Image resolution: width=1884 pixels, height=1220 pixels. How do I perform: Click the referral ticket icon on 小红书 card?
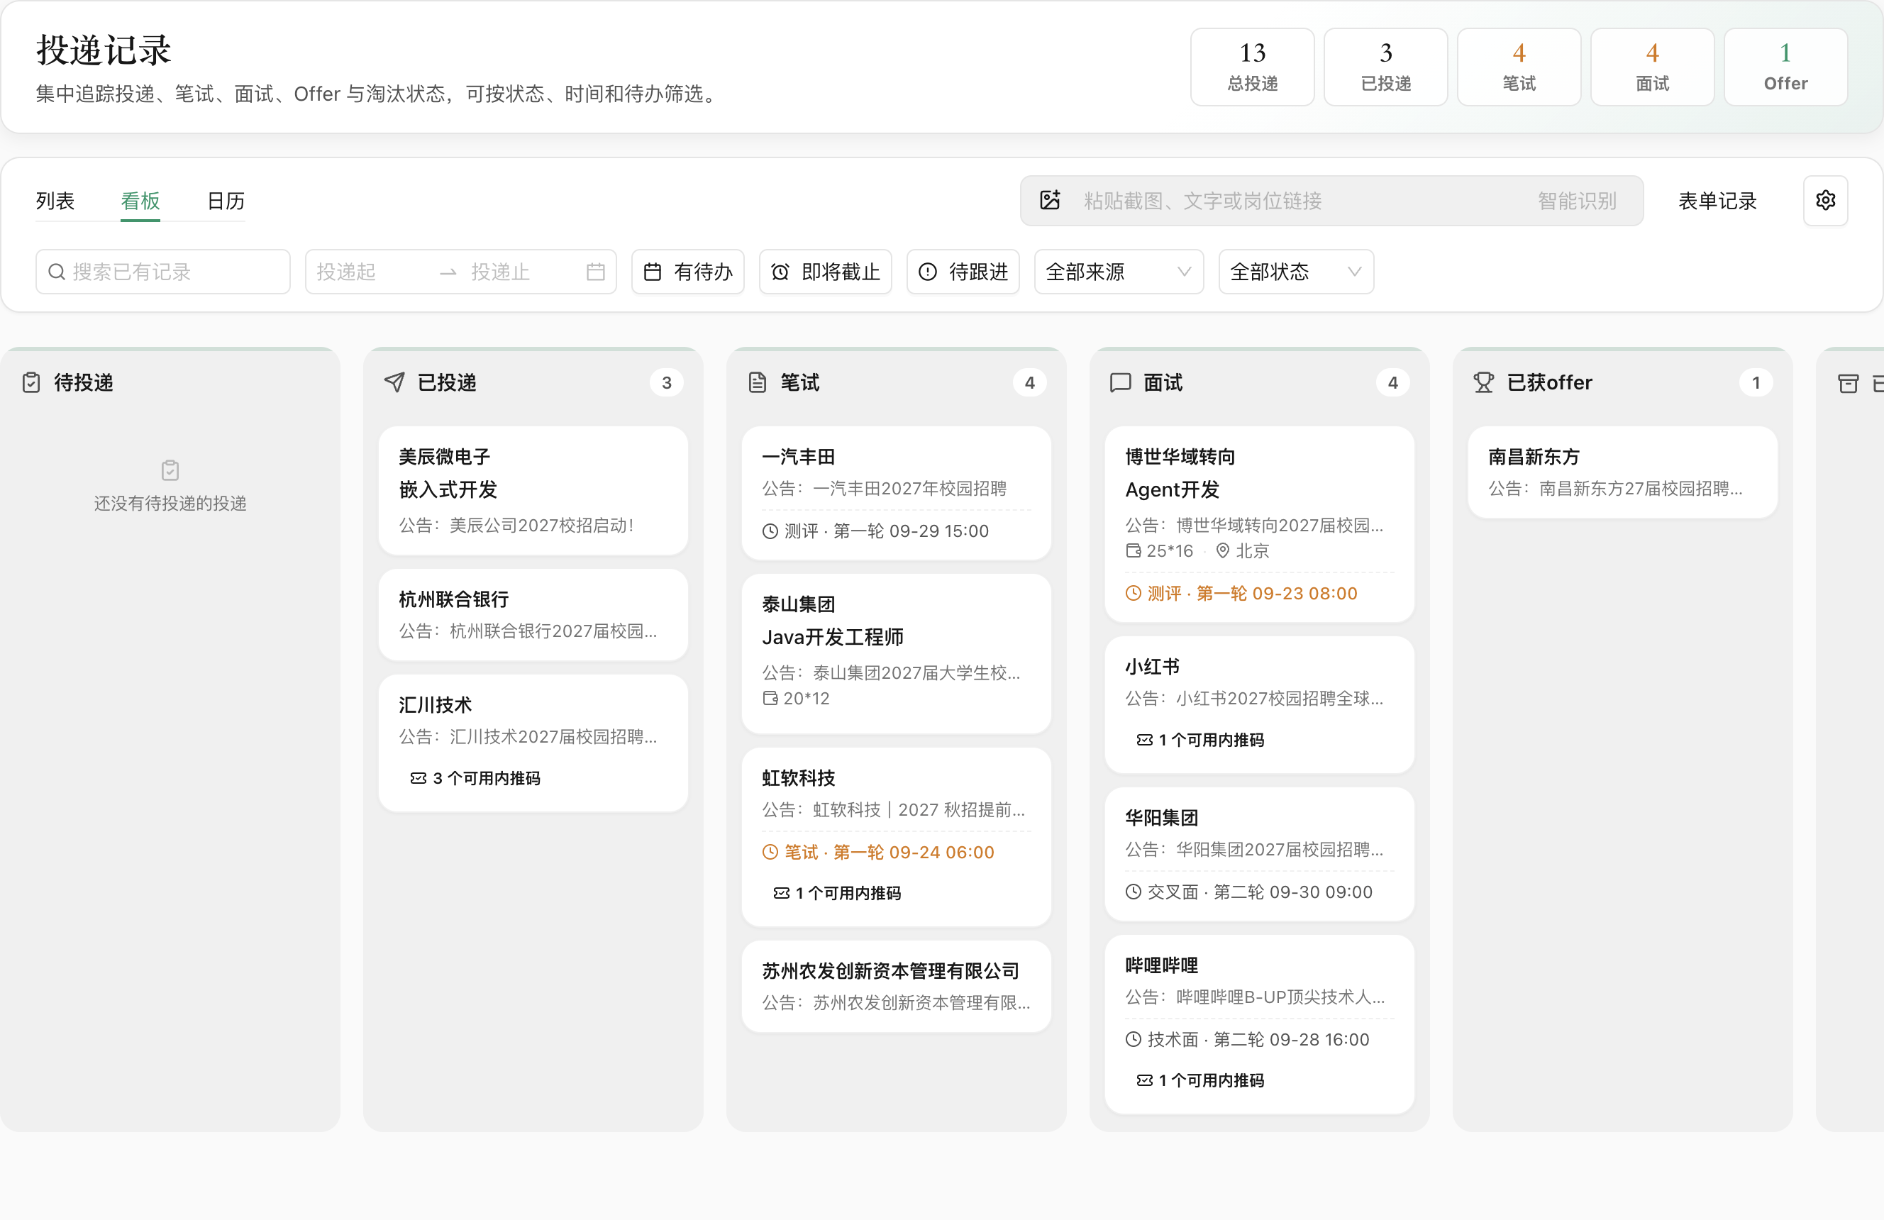pyautogui.click(x=1145, y=741)
